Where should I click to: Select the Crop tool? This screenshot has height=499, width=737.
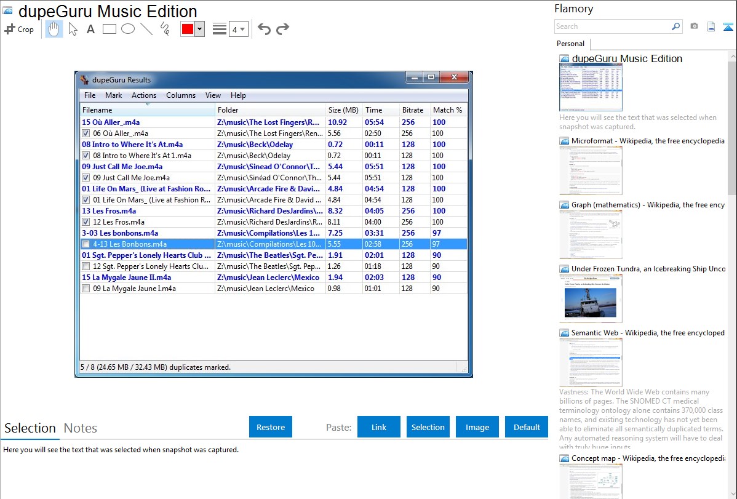(19, 29)
